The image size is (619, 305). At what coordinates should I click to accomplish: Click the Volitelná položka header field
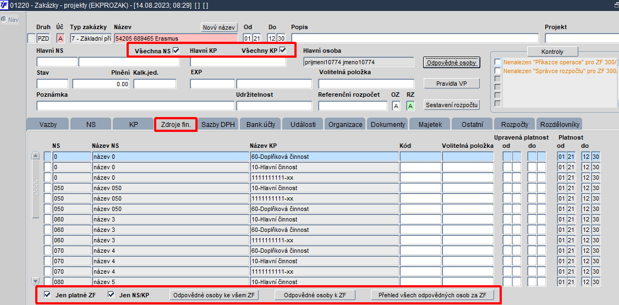click(x=366, y=84)
